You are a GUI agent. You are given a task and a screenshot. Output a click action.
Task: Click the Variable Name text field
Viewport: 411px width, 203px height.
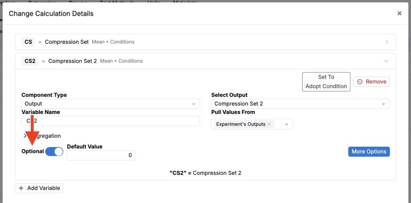coord(111,121)
